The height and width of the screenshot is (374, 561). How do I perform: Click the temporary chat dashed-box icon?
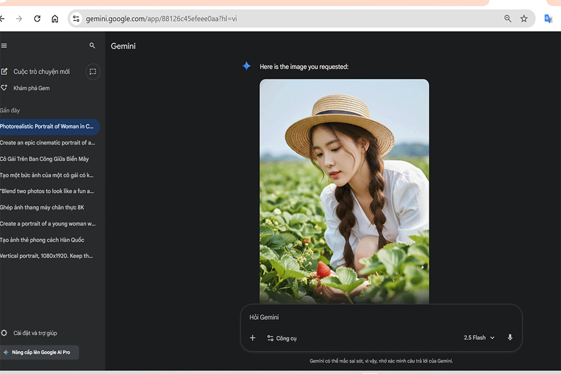[x=92, y=72]
